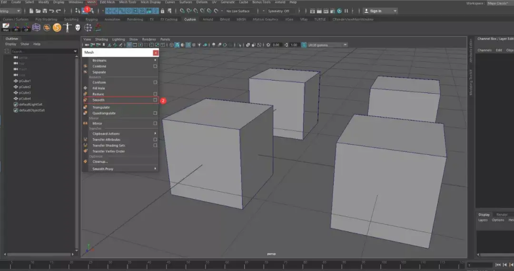This screenshot has width=514, height=271.
Task: Select the Display tab in Layer Editor
Action: tap(484, 215)
